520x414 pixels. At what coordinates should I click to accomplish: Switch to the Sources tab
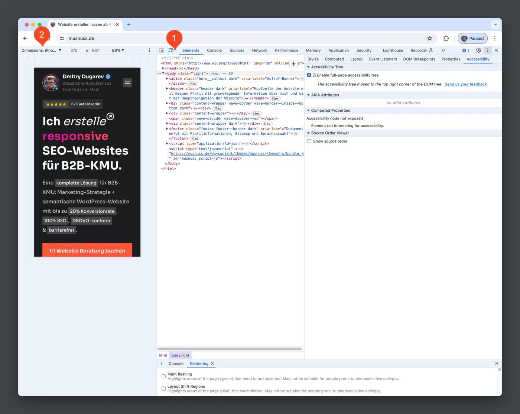pyautogui.click(x=237, y=50)
